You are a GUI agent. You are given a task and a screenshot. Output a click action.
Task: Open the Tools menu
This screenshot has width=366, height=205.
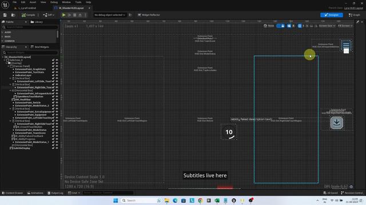78,2
